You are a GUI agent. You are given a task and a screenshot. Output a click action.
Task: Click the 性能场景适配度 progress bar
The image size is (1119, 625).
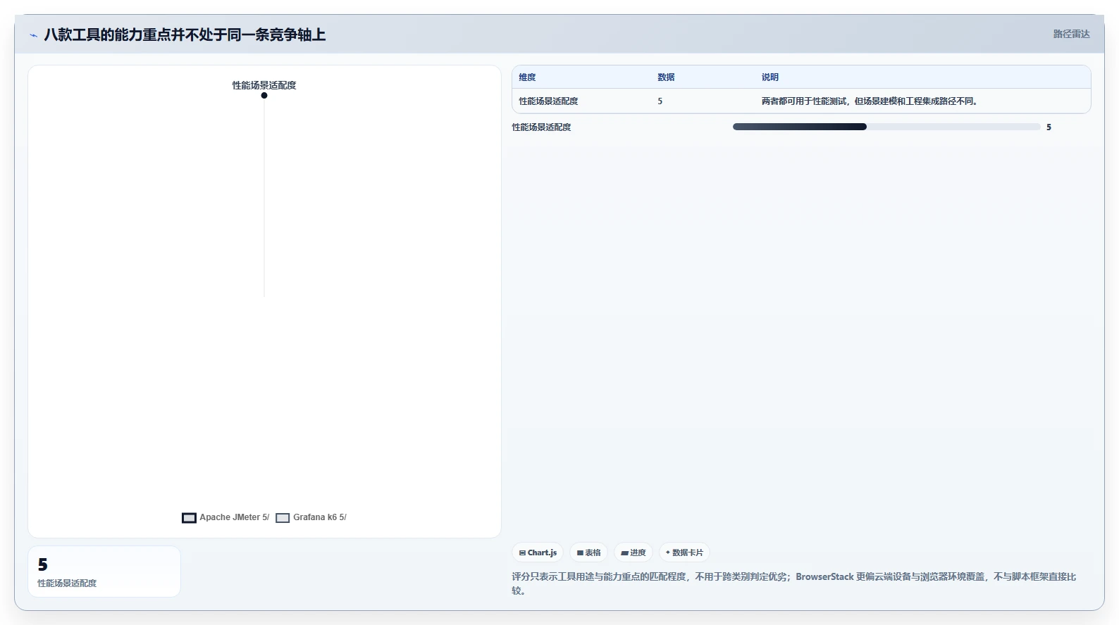click(886, 127)
